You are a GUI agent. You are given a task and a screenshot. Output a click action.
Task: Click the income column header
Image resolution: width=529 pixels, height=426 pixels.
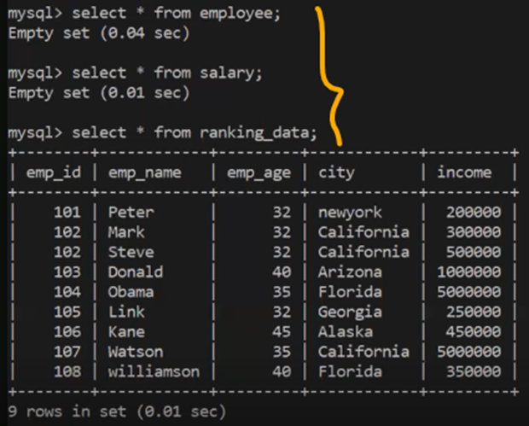[x=464, y=172]
